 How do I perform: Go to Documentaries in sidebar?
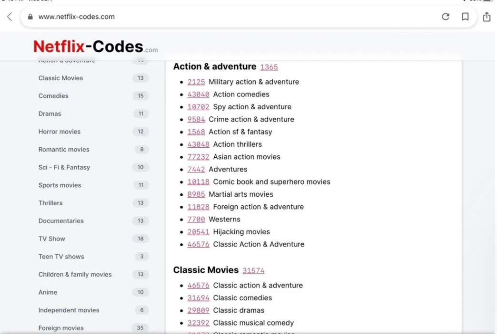[61, 221]
